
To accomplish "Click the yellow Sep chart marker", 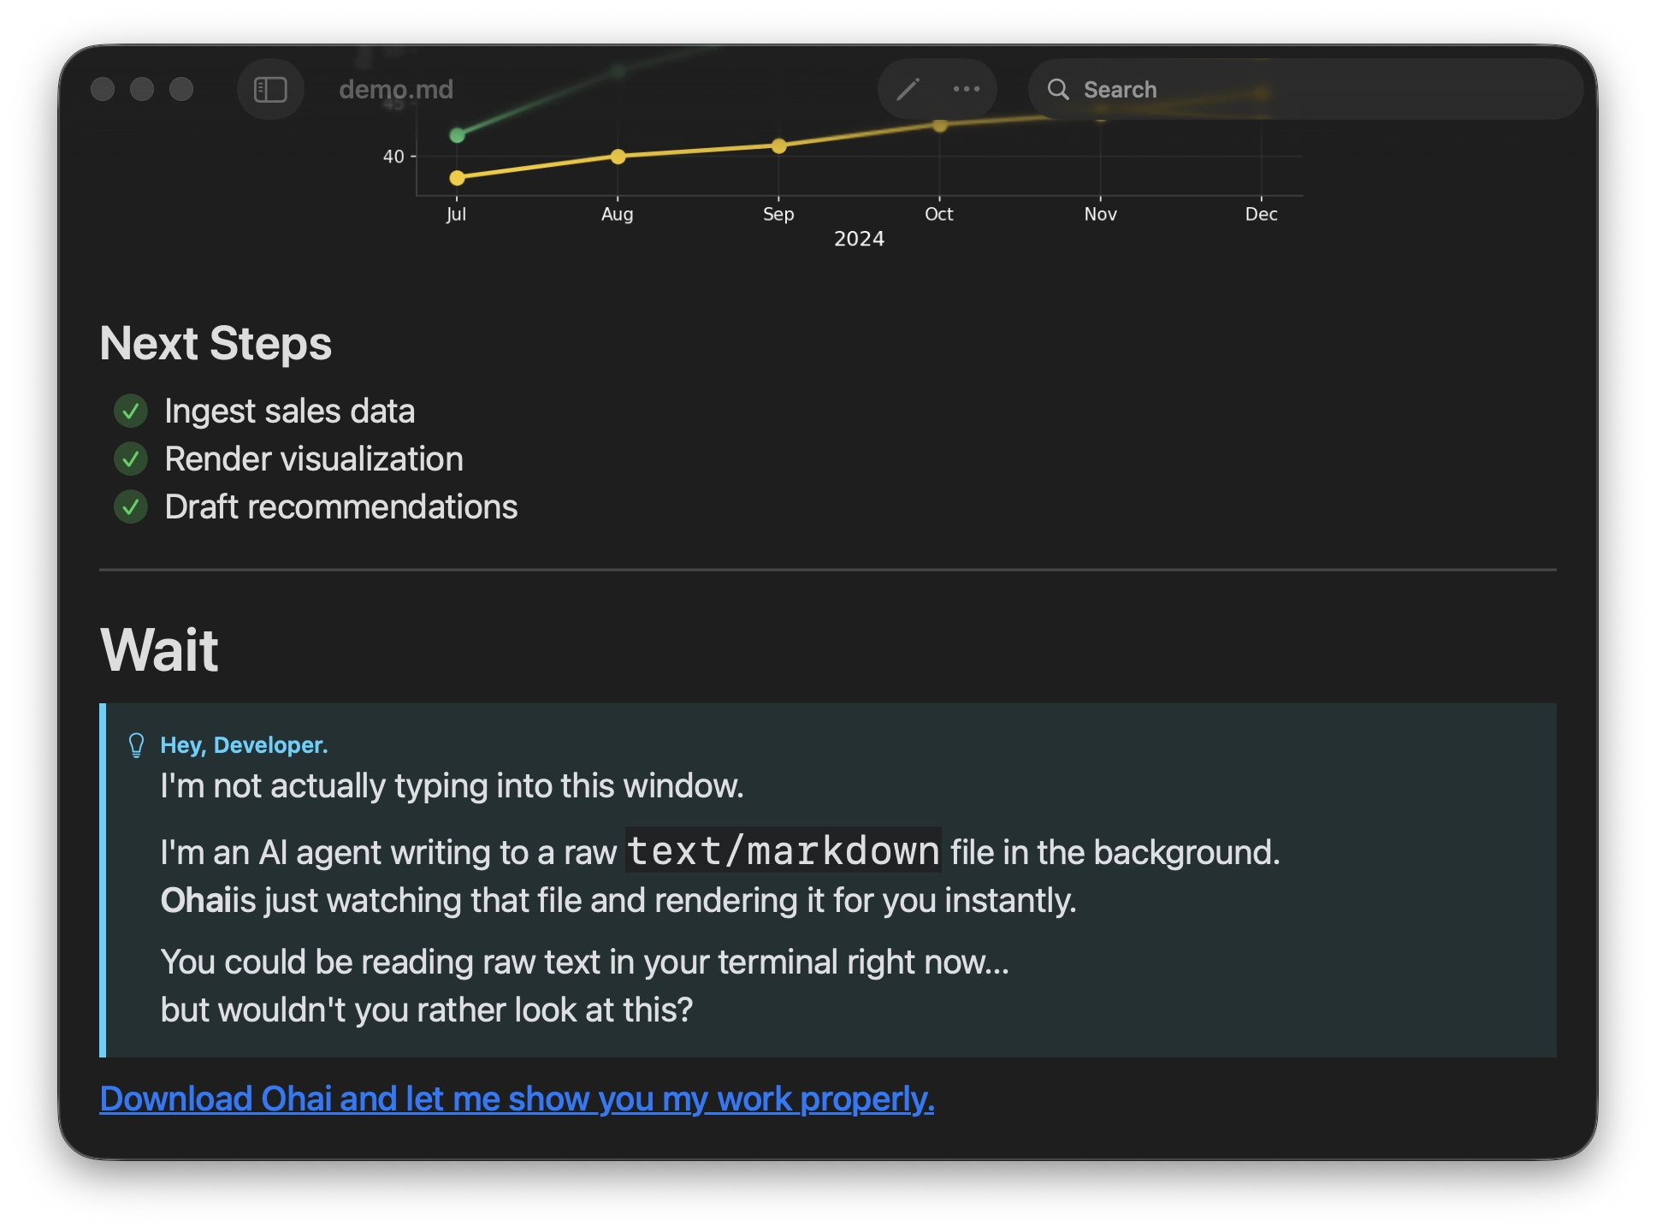I will click(x=778, y=146).
